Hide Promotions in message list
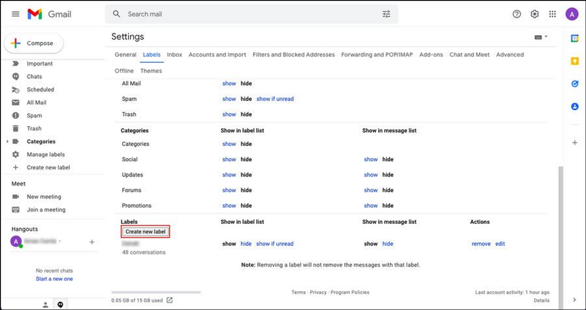The image size is (586, 310). pyautogui.click(x=388, y=206)
